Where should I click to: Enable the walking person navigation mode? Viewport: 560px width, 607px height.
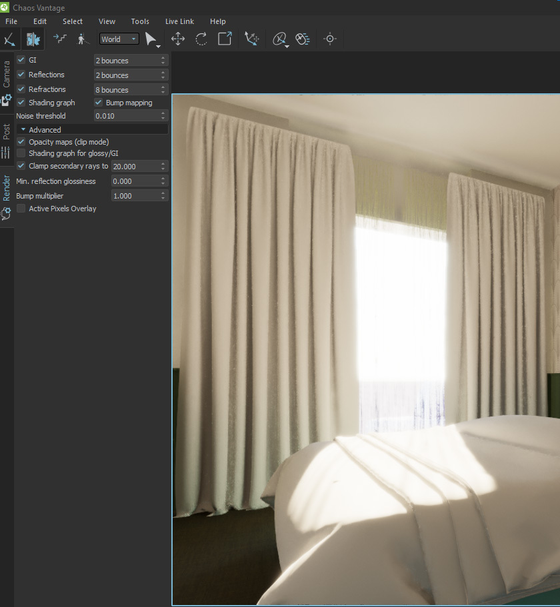pos(82,39)
